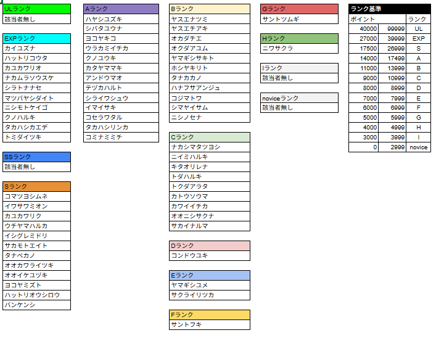444x338 pixels.
Task: Click the novice cell in criteria table
Action: (x=419, y=147)
